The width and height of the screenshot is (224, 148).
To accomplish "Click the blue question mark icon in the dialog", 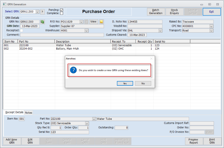I will pos(73,70).
